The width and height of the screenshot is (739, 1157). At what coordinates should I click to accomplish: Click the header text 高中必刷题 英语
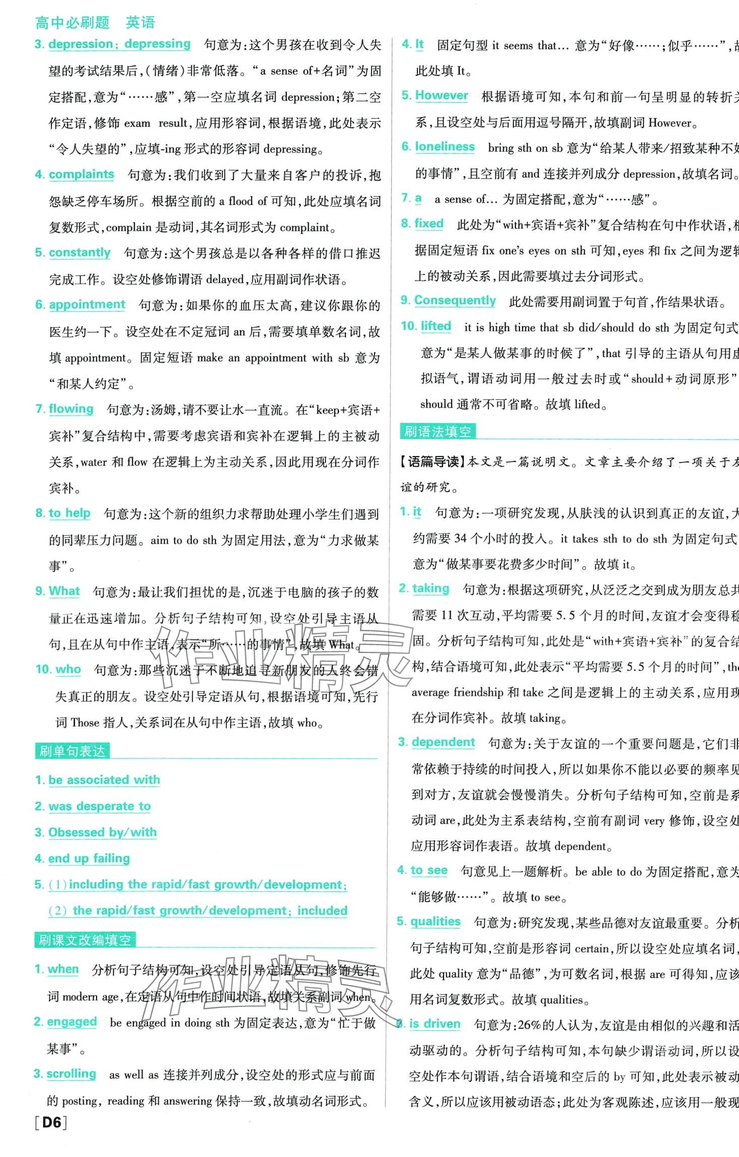(95, 23)
